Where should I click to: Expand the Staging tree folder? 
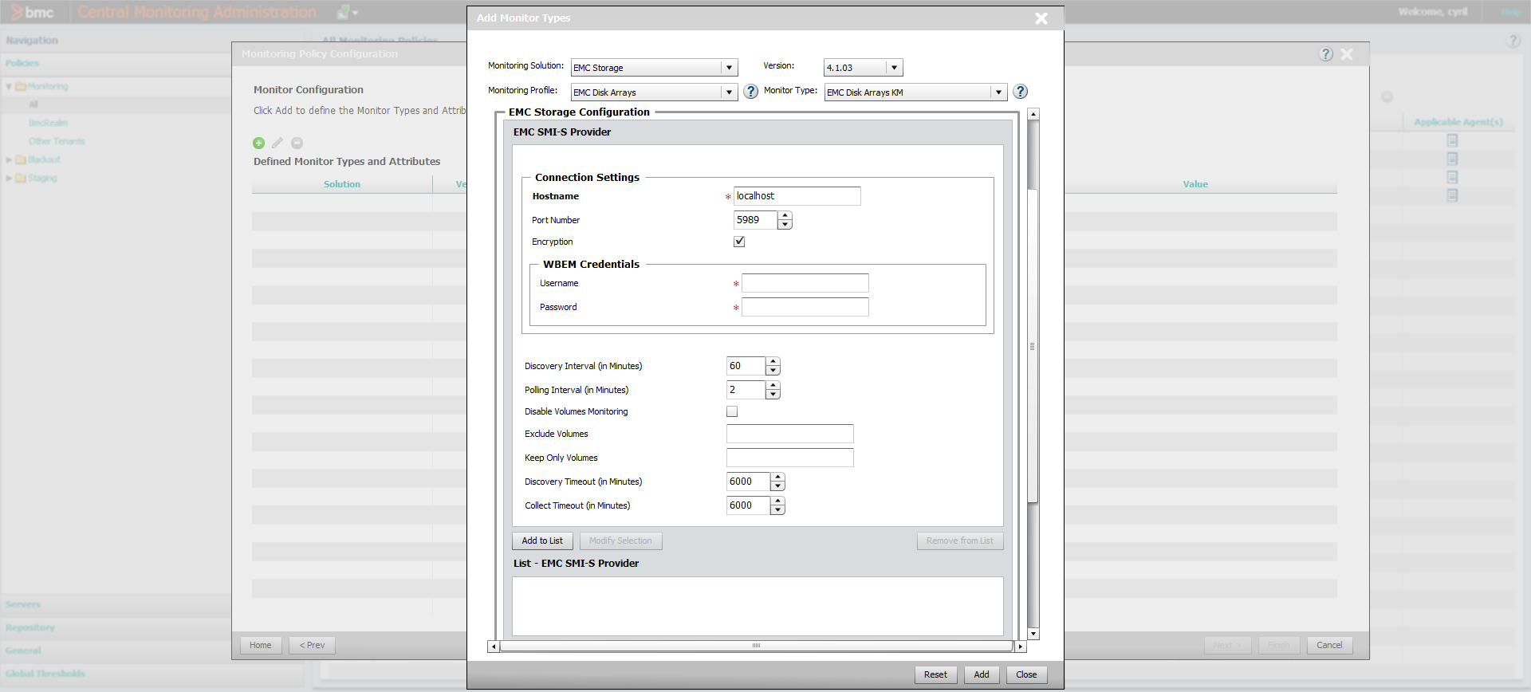point(9,178)
